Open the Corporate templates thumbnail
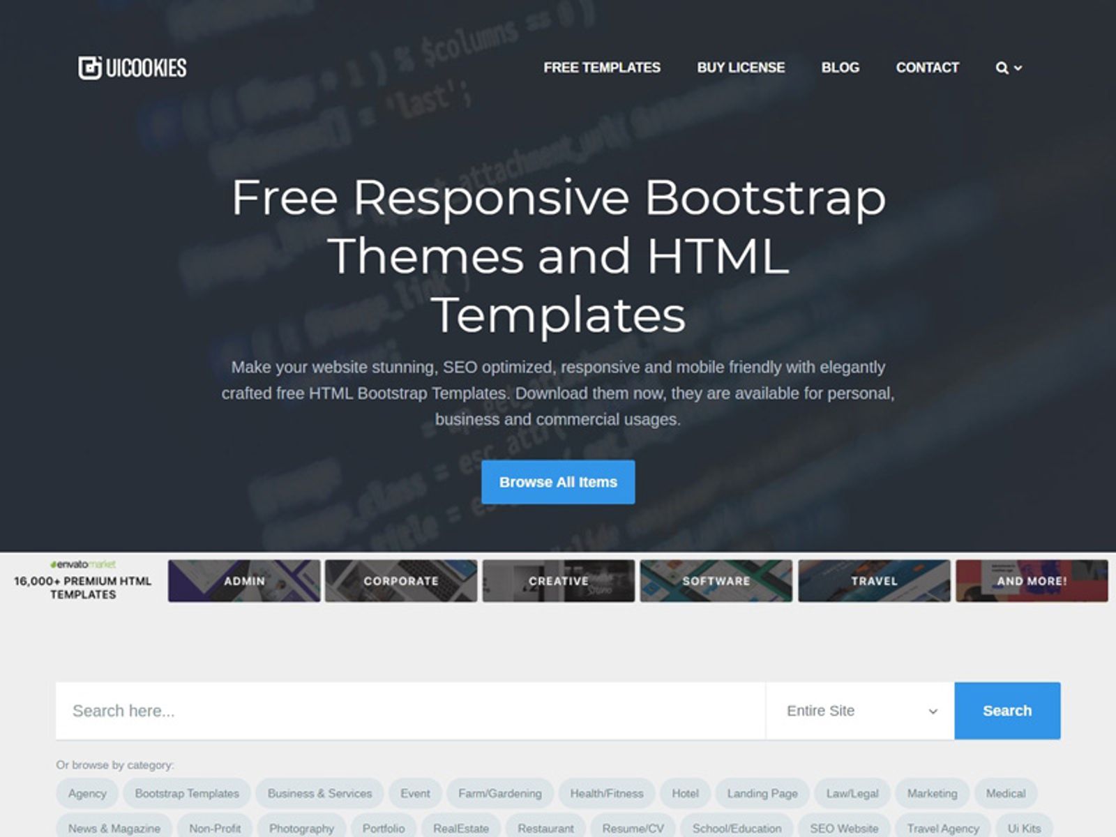 pos(401,580)
